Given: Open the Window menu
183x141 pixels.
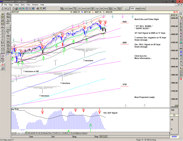Looking at the screenshot, I should [x=35, y=5].
